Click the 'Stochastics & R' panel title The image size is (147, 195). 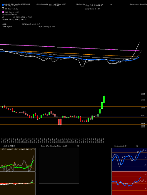click(x=120, y=146)
